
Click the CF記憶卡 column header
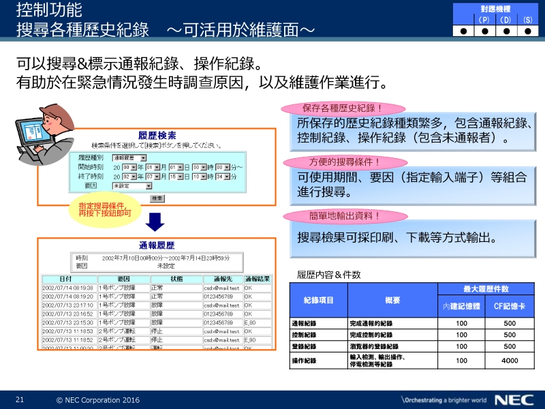tap(510, 306)
